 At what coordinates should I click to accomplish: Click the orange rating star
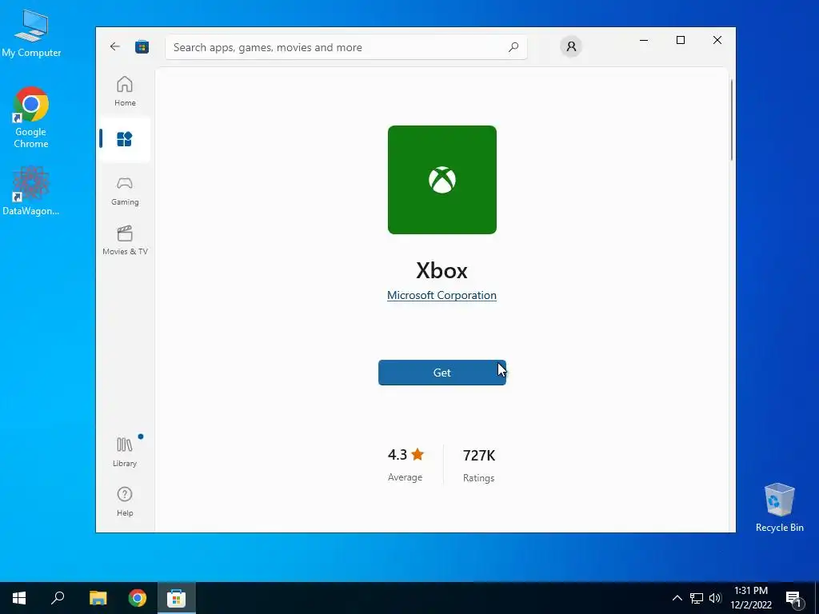tap(417, 454)
